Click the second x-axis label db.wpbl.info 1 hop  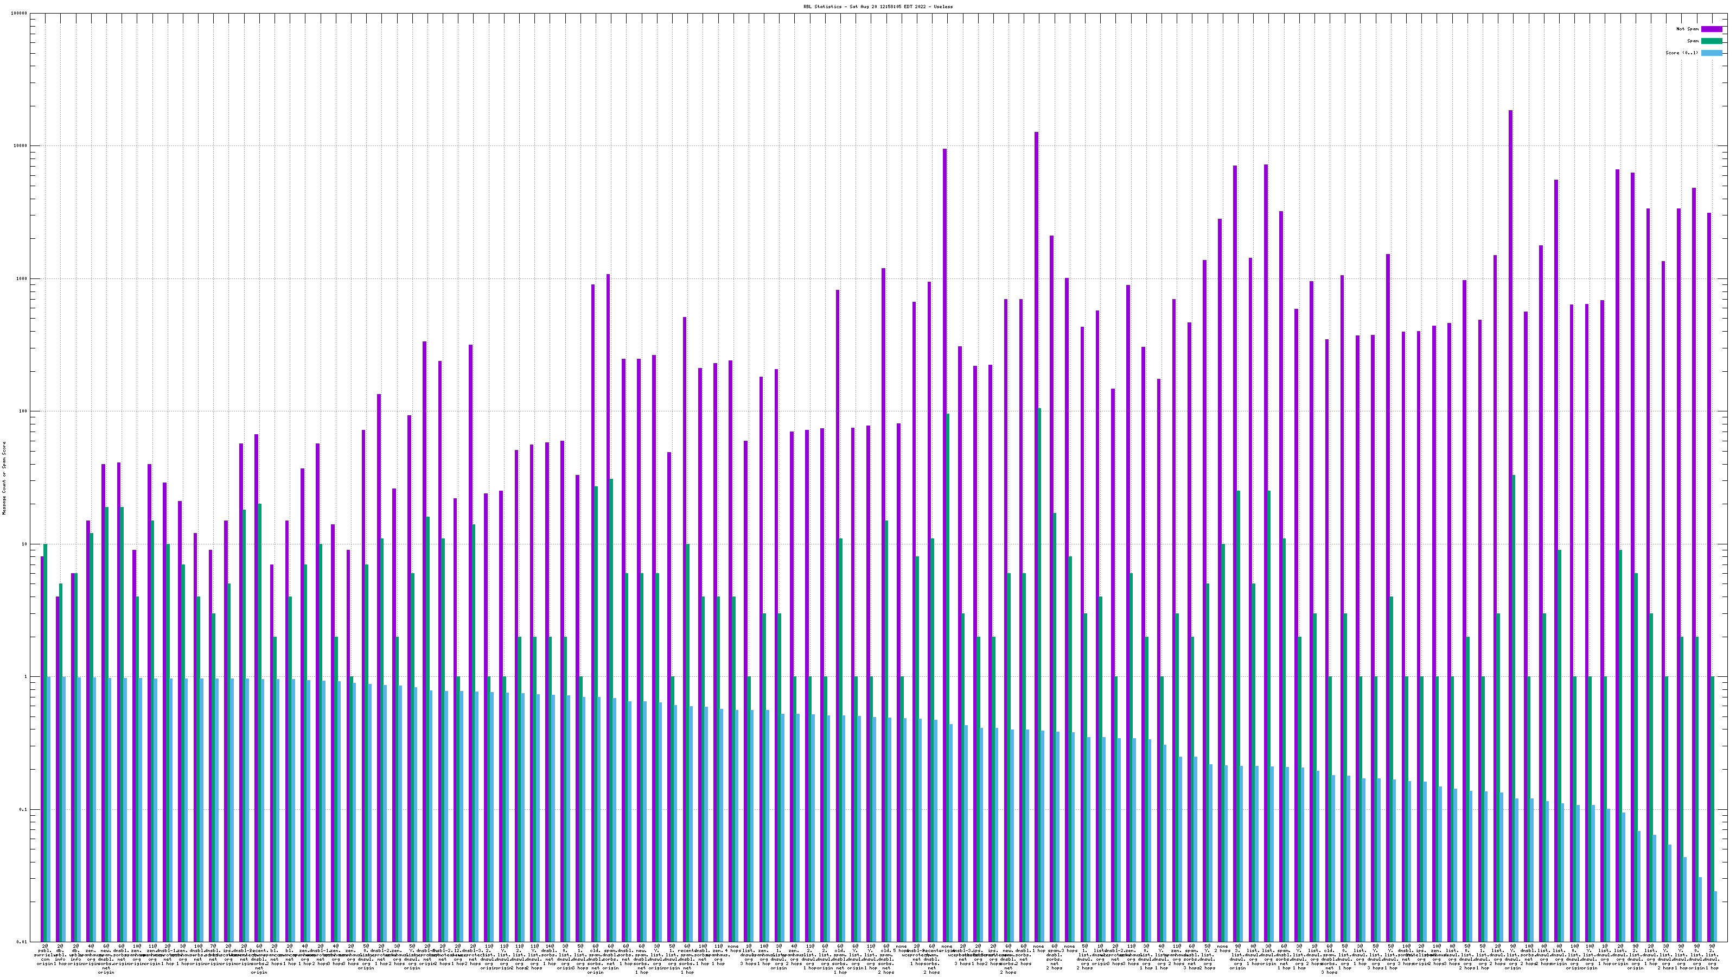tap(60, 955)
